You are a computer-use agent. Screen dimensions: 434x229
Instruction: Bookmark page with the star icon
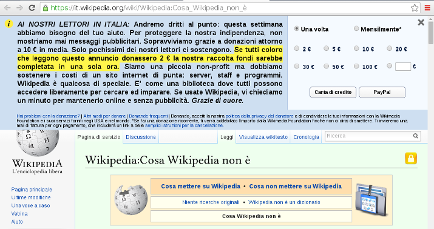(415, 8)
